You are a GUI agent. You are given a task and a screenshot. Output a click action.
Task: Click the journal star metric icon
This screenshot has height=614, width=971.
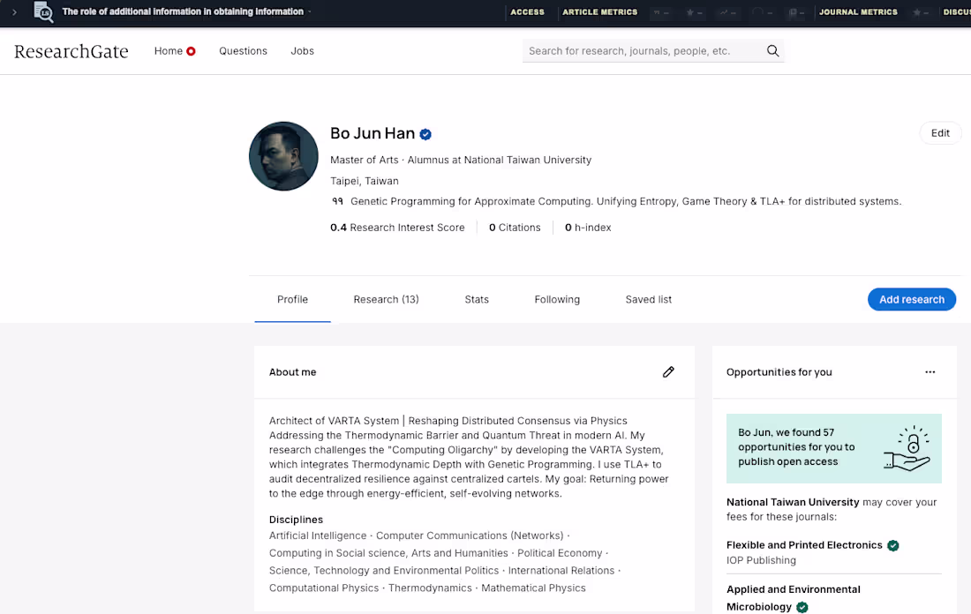coord(920,12)
